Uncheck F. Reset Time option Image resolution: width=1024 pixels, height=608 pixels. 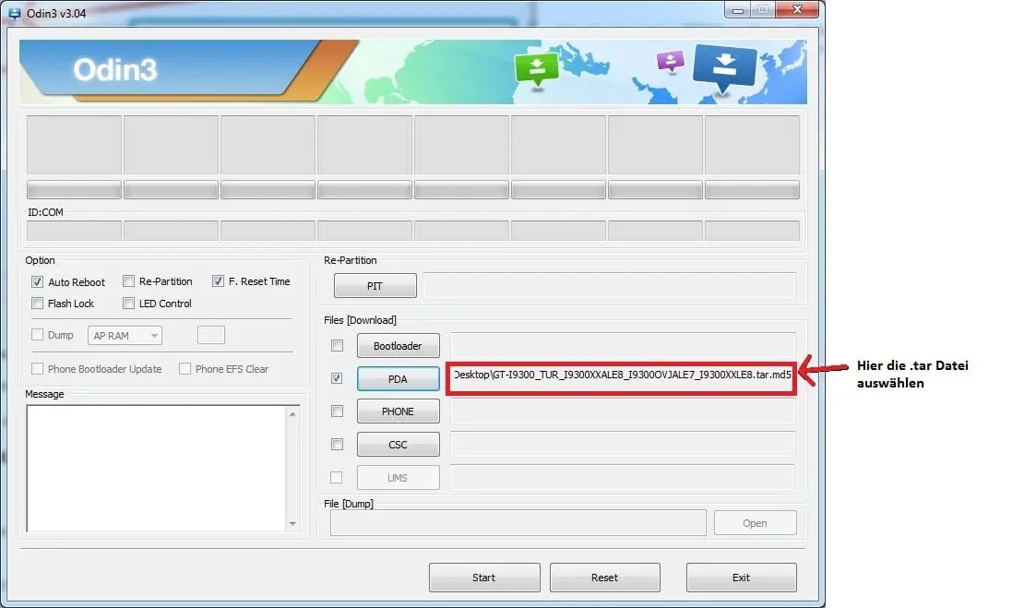pos(218,281)
